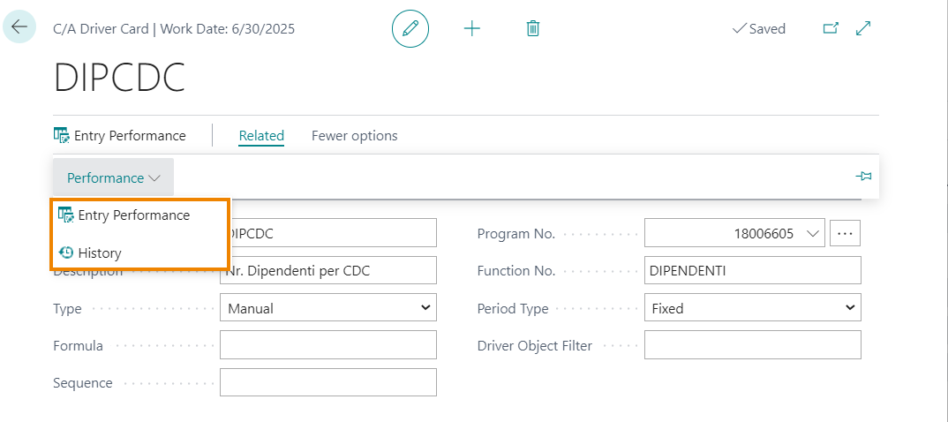
Task: Choose Entry Performance from dropdown menu
Action: pyautogui.click(x=124, y=215)
